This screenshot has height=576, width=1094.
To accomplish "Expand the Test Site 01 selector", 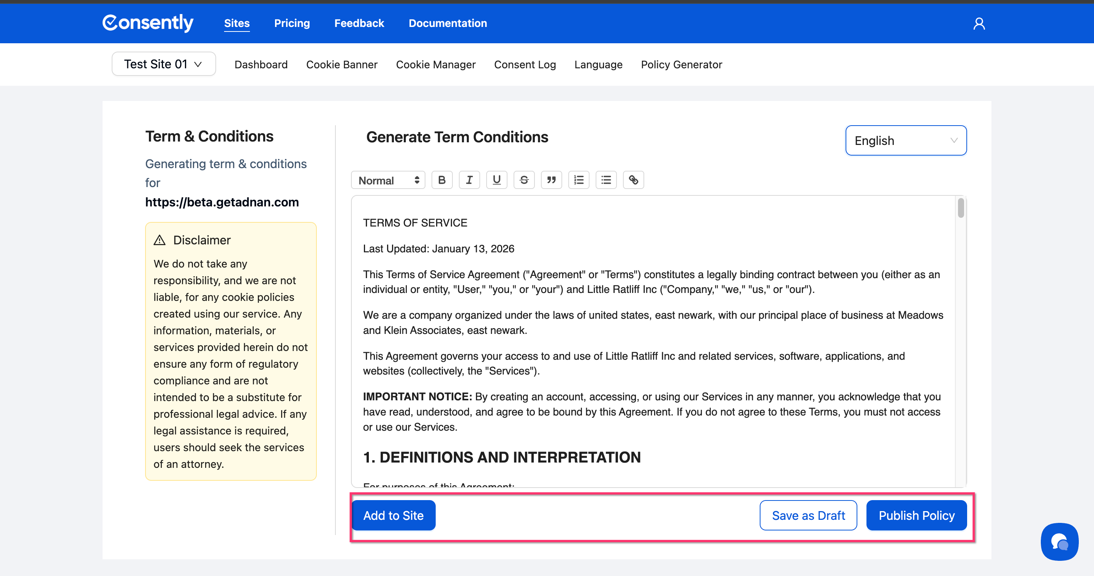I will (x=163, y=64).
